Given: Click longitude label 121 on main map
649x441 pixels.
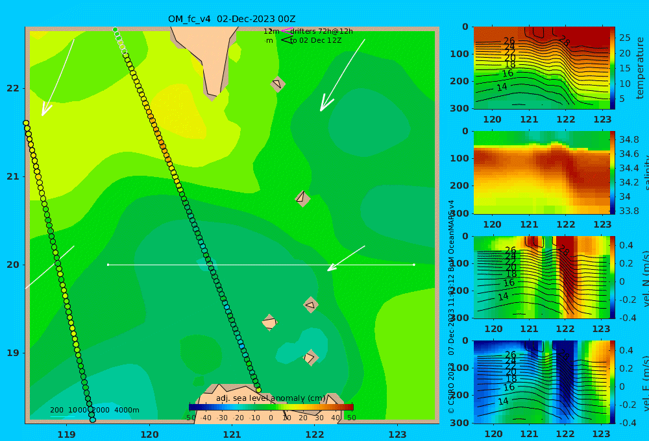Looking at the screenshot, I should coord(232,435).
